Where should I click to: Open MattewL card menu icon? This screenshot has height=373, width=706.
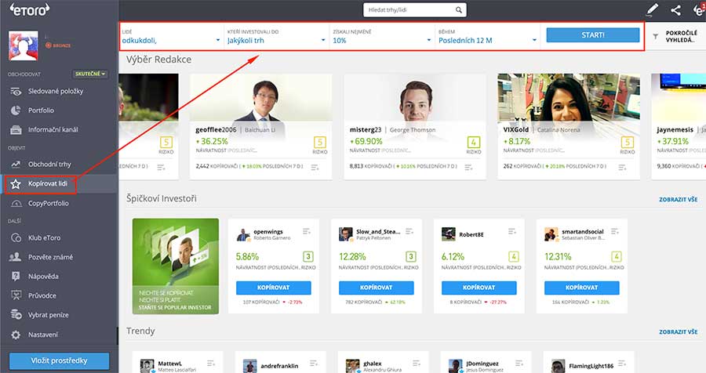click(x=211, y=363)
